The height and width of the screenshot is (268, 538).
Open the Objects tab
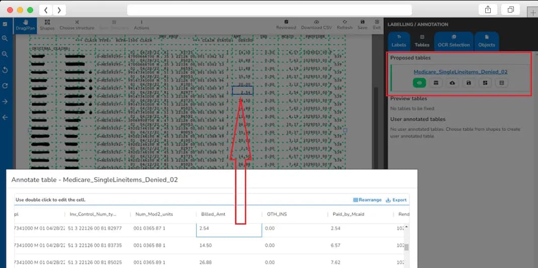486,41
